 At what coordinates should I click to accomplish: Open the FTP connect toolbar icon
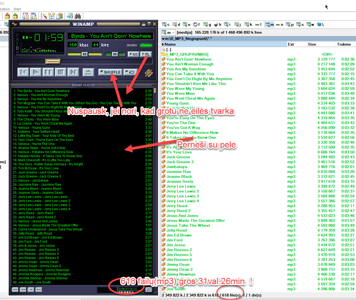pyautogui.click(x=26, y=16)
